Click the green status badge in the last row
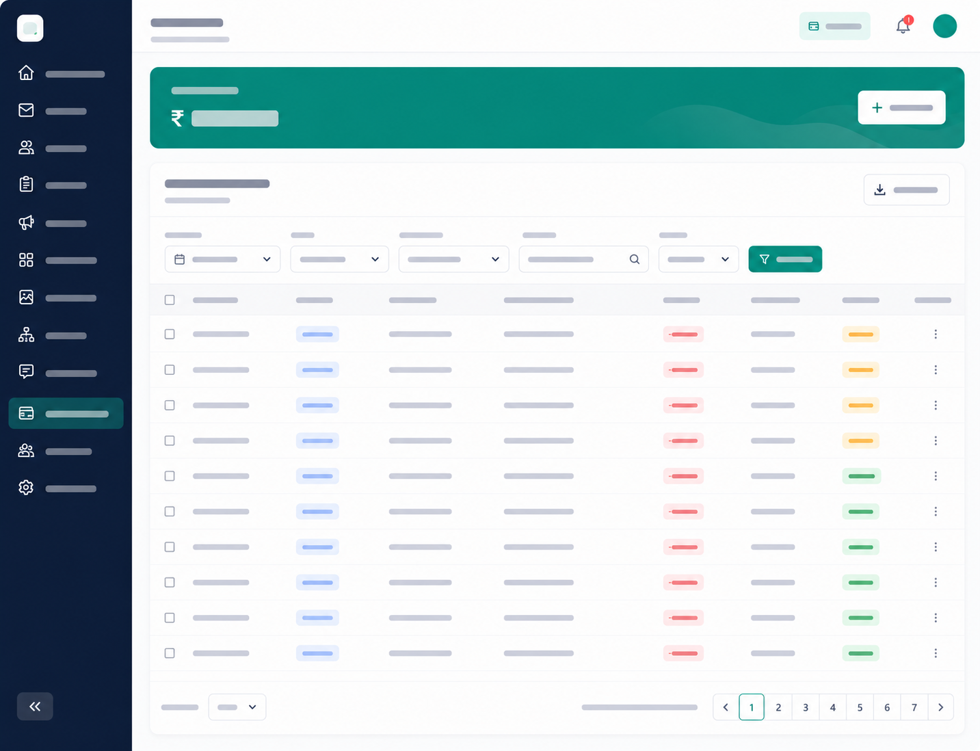Viewport: 980px width, 751px height. point(860,653)
